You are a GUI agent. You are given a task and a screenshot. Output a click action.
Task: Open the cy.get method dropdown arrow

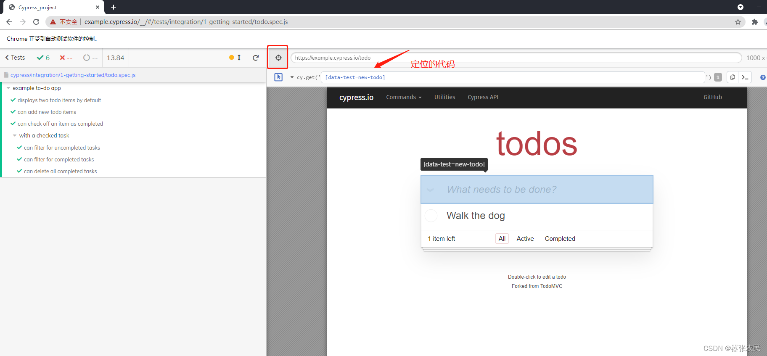pos(292,77)
